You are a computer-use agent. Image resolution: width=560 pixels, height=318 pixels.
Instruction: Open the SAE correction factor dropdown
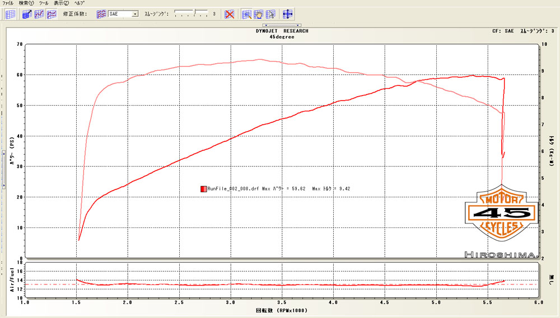click(135, 14)
